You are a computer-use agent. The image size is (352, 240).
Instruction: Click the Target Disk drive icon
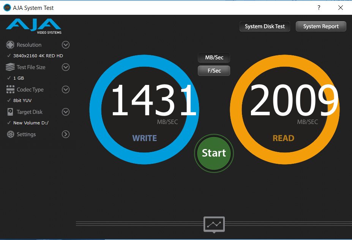[10, 112]
